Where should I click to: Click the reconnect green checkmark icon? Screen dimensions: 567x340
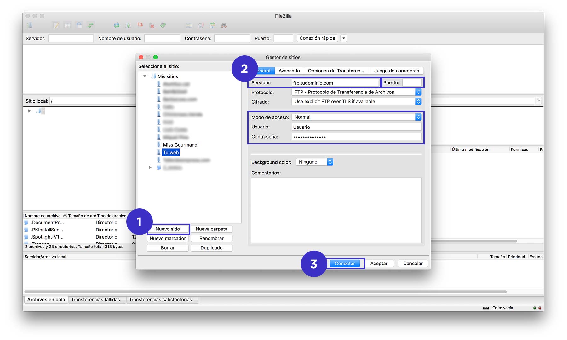pos(163,25)
